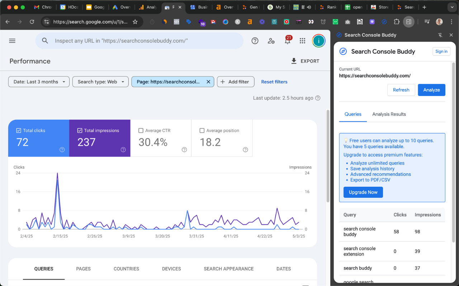Screen dimensions: 459x286
Task: Open the Search type: Web dropdown
Action: (x=100, y=82)
